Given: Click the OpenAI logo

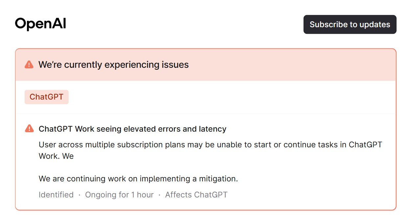Looking at the screenshot, I should tap(40, 24).
